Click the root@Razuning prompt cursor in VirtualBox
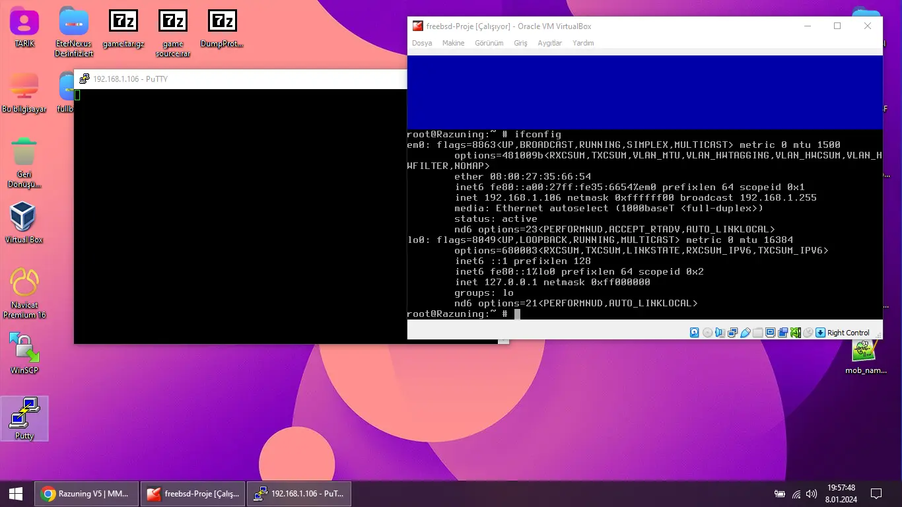Screen dimensions: 902x507 pos(517,314)
